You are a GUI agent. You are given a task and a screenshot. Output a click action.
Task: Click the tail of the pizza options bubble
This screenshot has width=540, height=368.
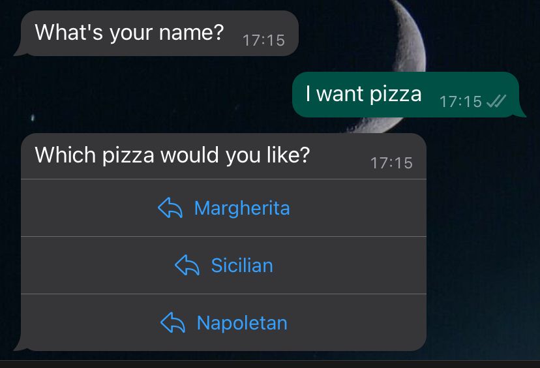20,346
